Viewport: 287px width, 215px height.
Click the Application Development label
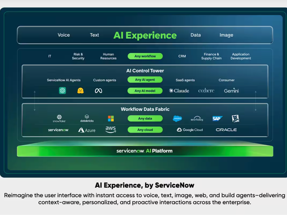pyautogui.click(x=241, y=56)
